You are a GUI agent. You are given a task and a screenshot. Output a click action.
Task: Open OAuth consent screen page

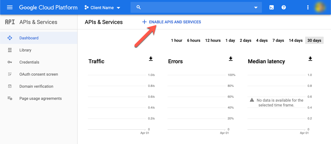39,74
